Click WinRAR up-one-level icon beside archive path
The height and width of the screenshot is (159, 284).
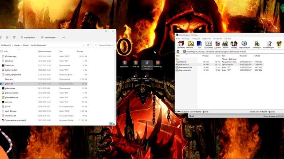178,52
